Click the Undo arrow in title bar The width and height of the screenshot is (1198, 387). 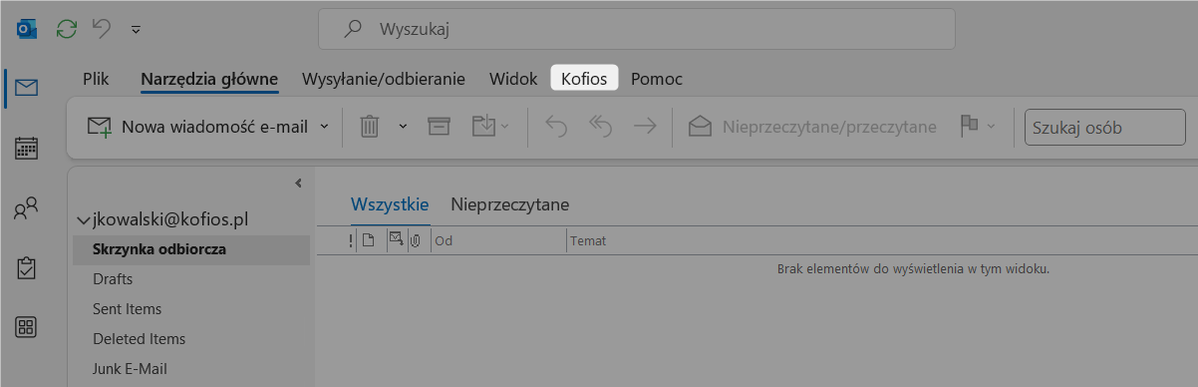tap(102, 29)
